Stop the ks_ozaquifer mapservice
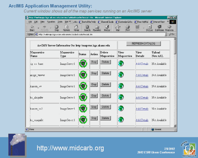198x158 pixels. pyautogui.click(x=94, y=118)
